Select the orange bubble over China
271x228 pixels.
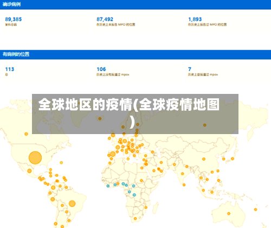(204, 159)
